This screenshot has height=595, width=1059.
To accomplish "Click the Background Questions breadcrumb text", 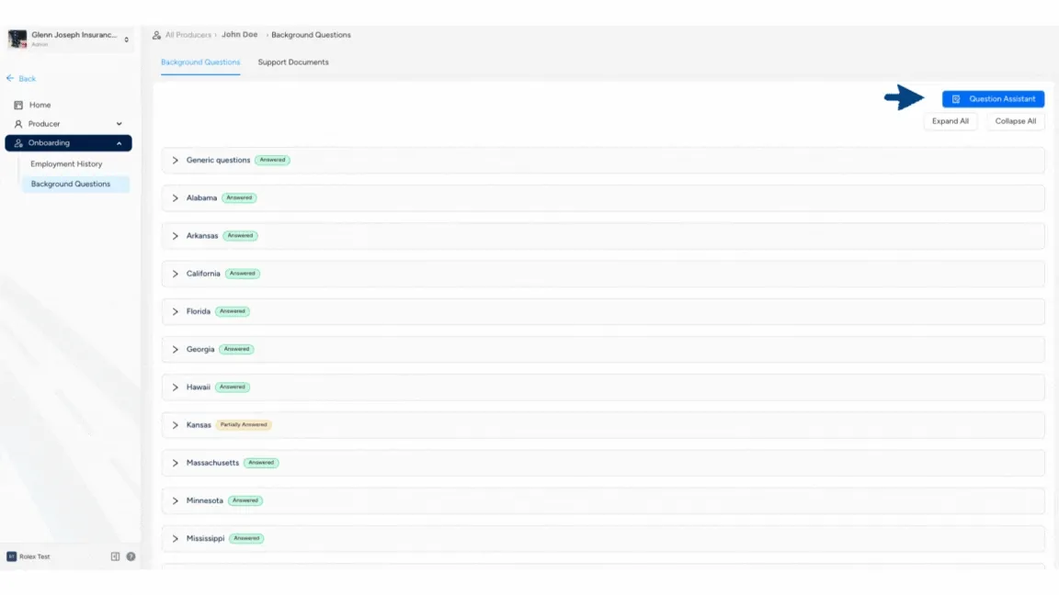I will tap(311, 35).
